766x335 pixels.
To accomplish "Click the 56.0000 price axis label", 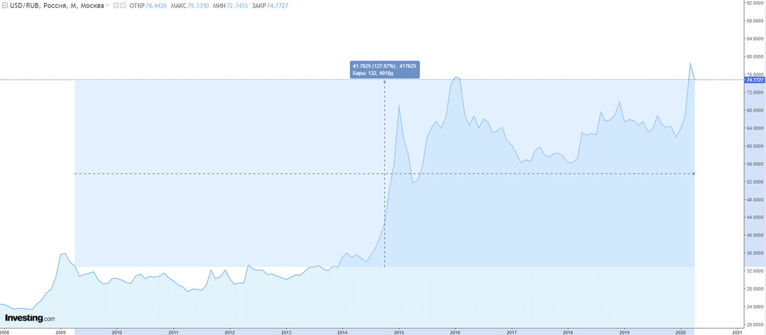I will [755, 163].
